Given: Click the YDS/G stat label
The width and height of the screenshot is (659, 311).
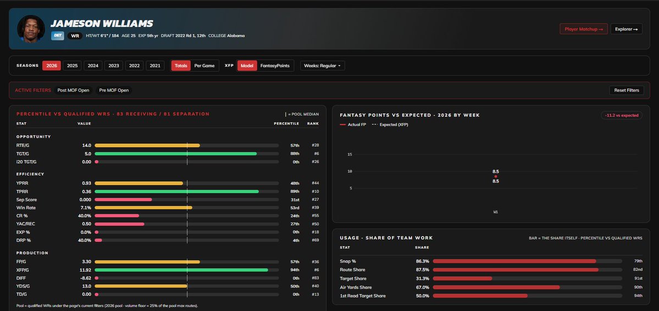Looking at the screenshot, I should pos(23,286).
